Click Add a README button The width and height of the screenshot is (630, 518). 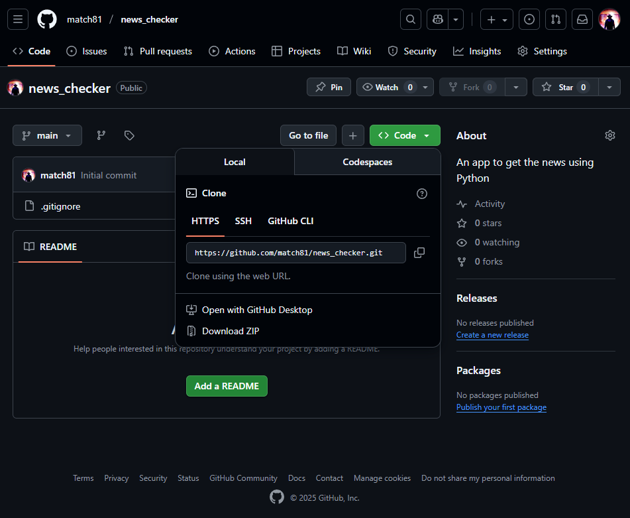(227, 386)
